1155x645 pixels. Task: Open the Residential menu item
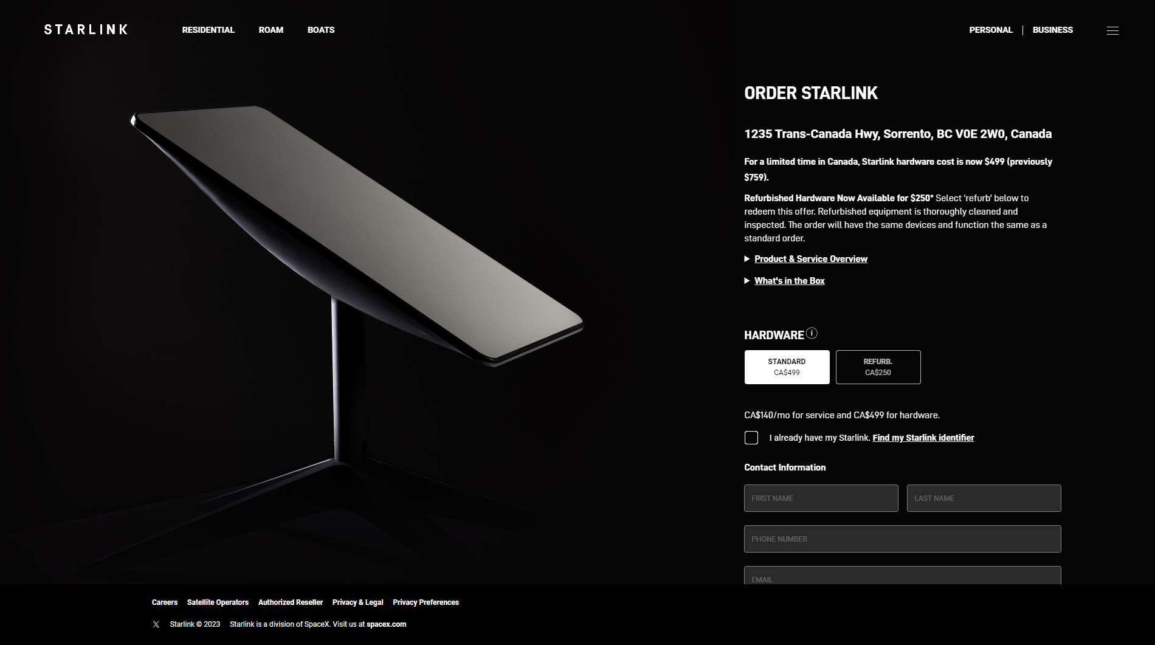pyautogui.click(x=208, y=30)
